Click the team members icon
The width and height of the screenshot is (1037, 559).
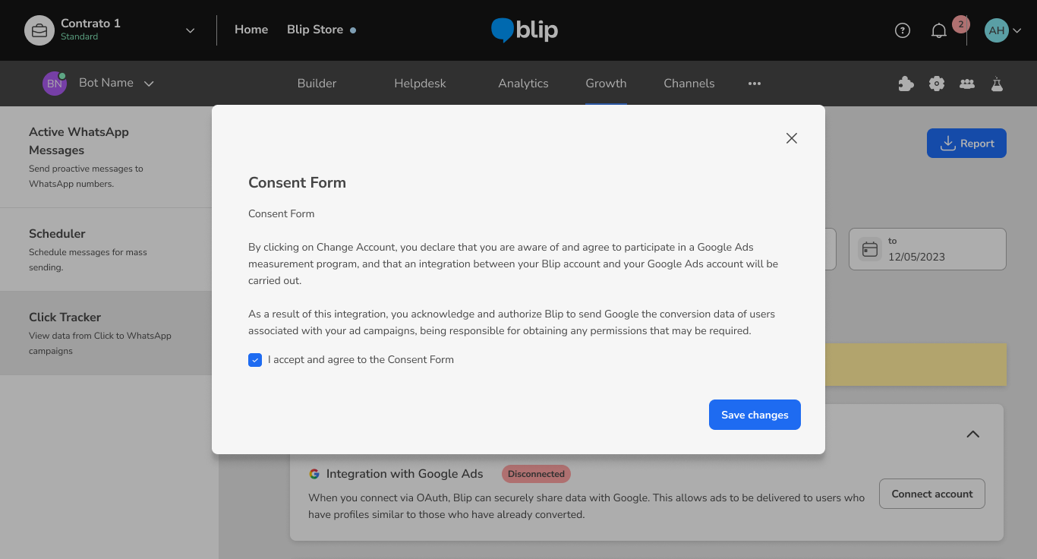click(967, 84)
